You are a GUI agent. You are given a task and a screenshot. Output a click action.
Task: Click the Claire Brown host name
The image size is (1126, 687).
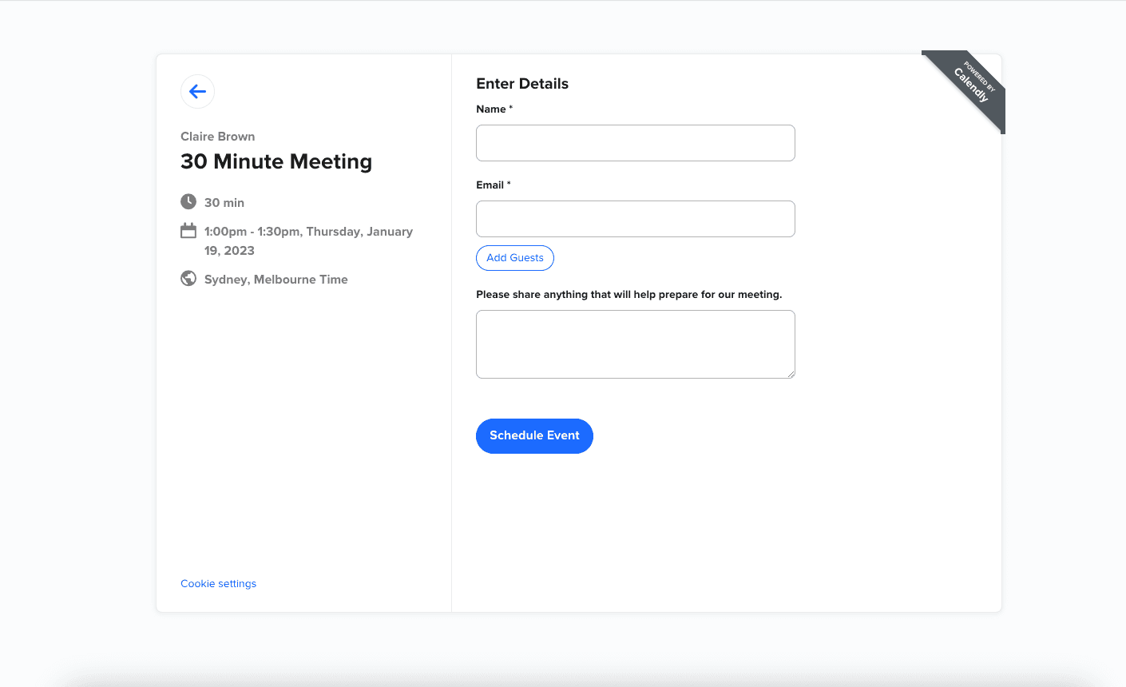click(217, 136)
